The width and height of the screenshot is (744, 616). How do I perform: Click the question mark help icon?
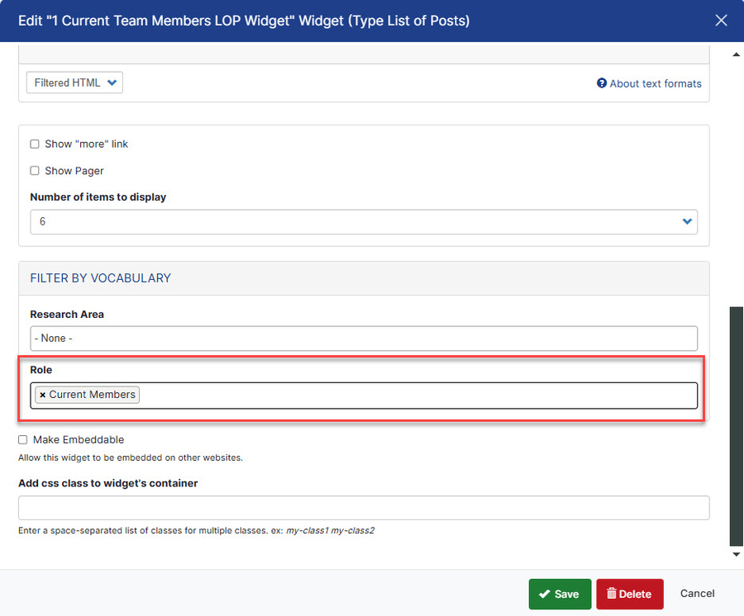click(602, 83)
